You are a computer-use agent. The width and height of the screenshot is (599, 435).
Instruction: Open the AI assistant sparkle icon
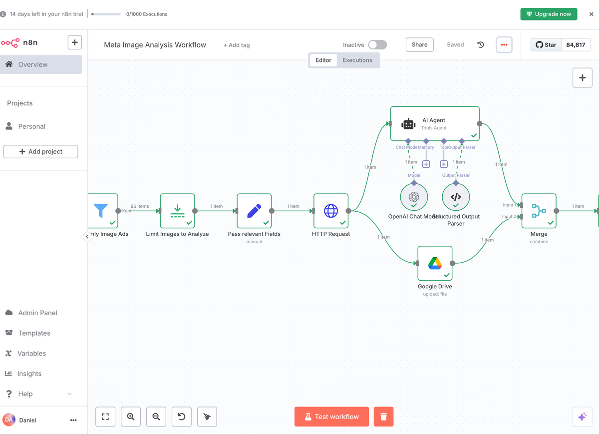point(582,417)
